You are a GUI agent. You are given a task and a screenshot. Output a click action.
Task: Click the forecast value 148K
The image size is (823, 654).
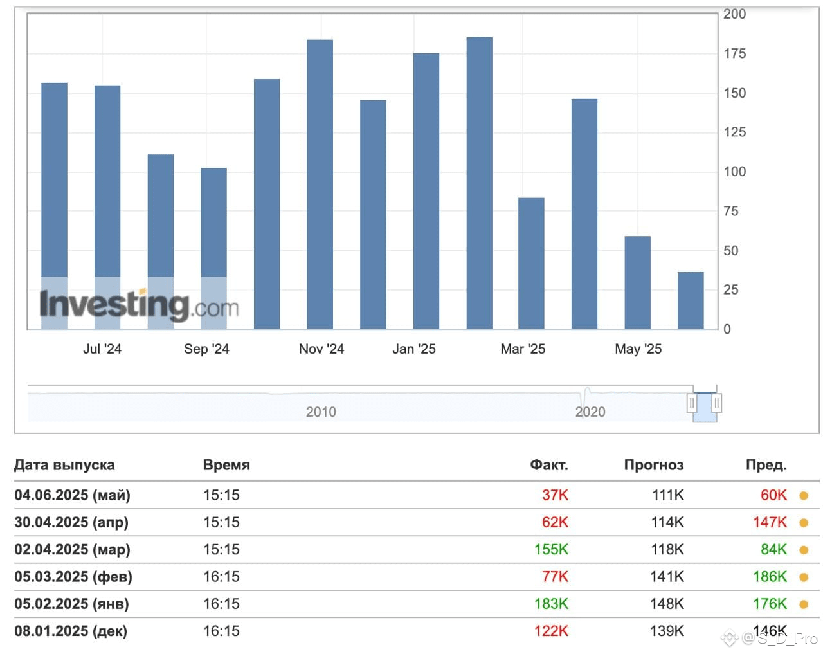point(667,604)
